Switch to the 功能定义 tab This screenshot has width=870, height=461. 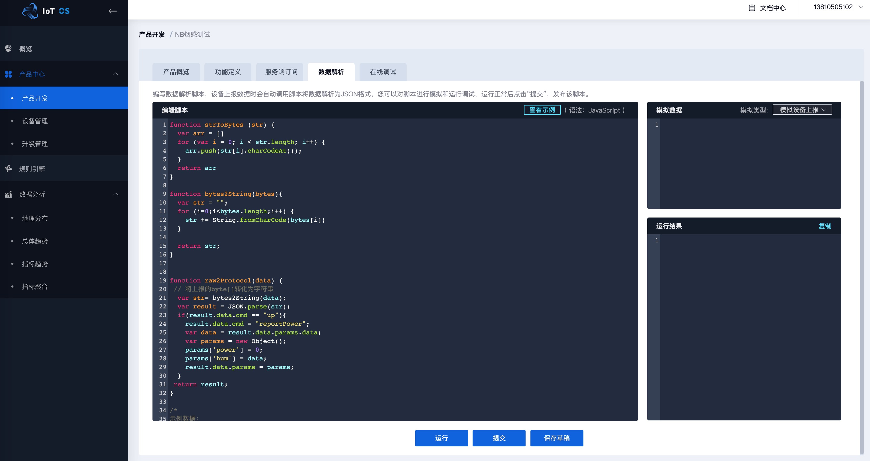click(228, 72)
